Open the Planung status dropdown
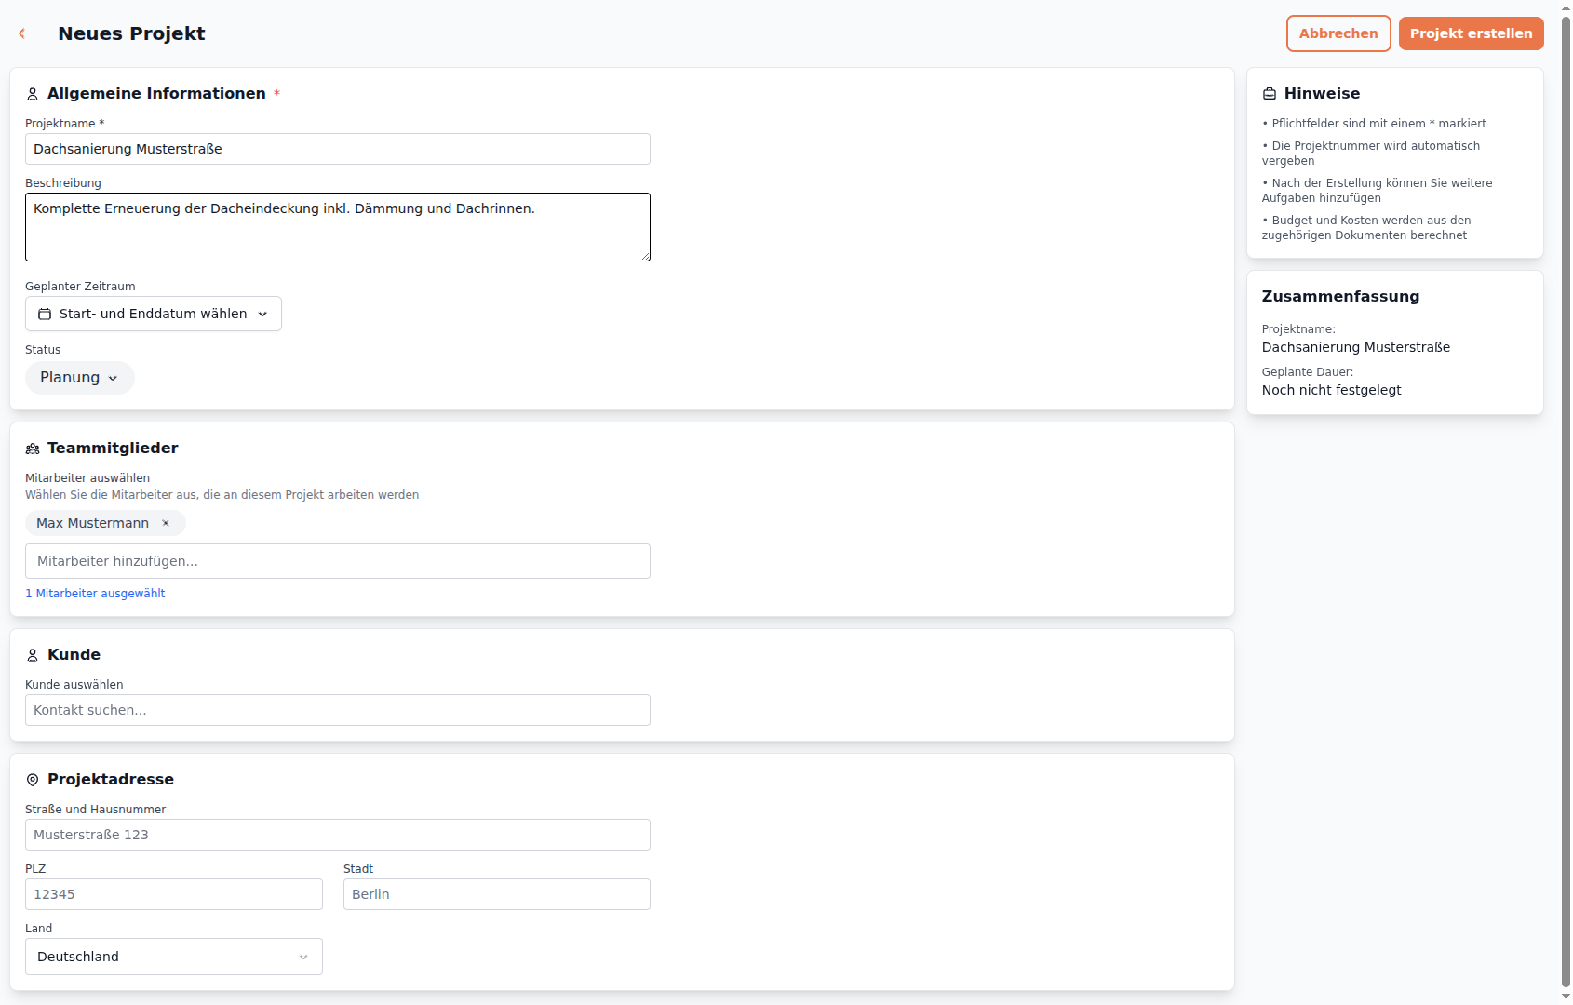1573x1005 pixels. [x=80, y=378]
